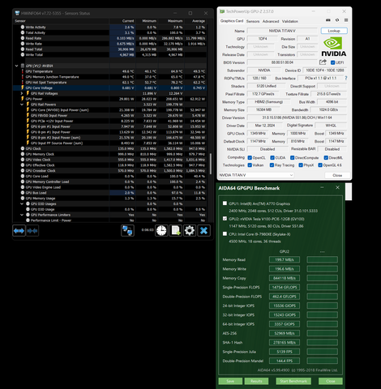This screenshot has height=389, width=381.
Task: Open HWiNFO remote network computers icon
Action: point(127,231)
